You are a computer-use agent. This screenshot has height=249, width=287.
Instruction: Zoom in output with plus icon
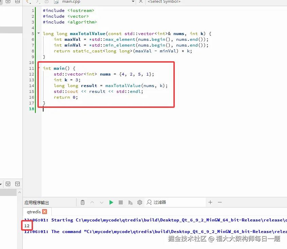coord(210,202)
